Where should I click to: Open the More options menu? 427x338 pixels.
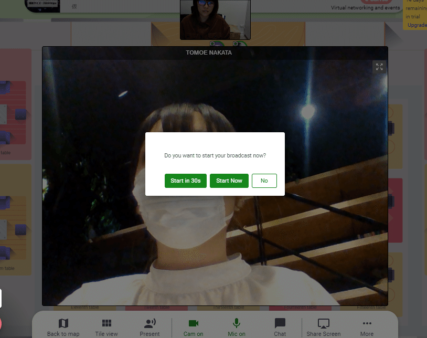(x=367, y=328)
